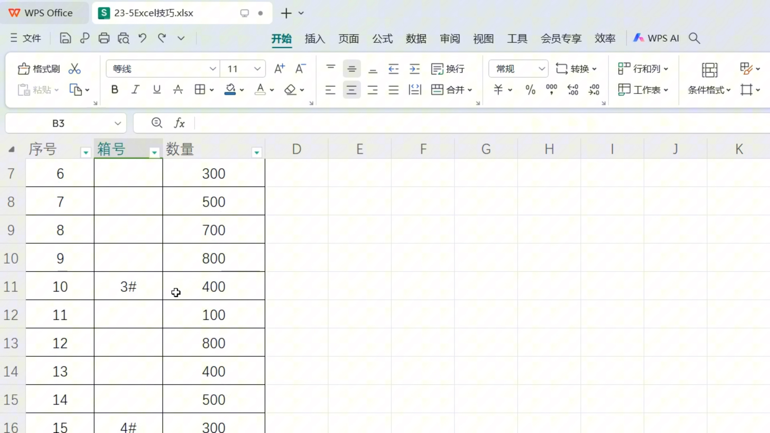The image size is (770, 433).
Task: Toggle italic formatting
Action: pos(136,90)
